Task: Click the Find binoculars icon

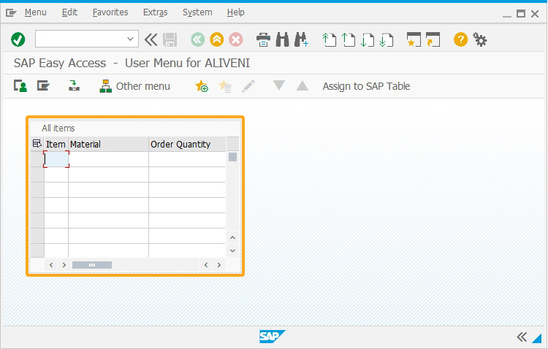Action: coord(282,39)
